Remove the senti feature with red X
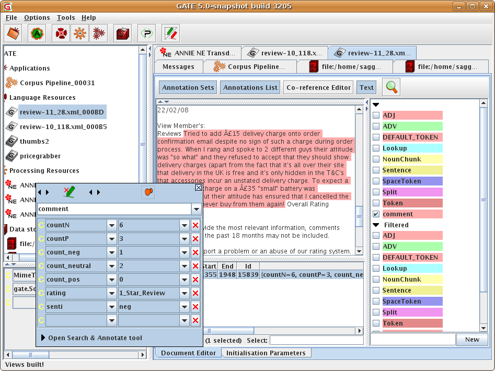This screenshot has width=495, height=371. click(195, 307)
